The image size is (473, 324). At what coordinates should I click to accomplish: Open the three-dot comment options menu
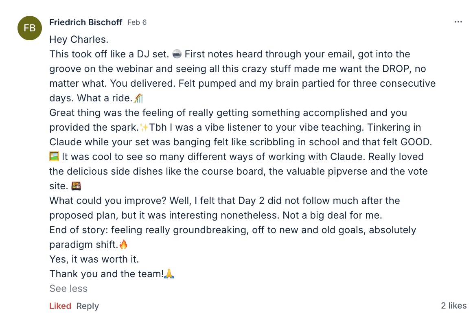(458, 22)
